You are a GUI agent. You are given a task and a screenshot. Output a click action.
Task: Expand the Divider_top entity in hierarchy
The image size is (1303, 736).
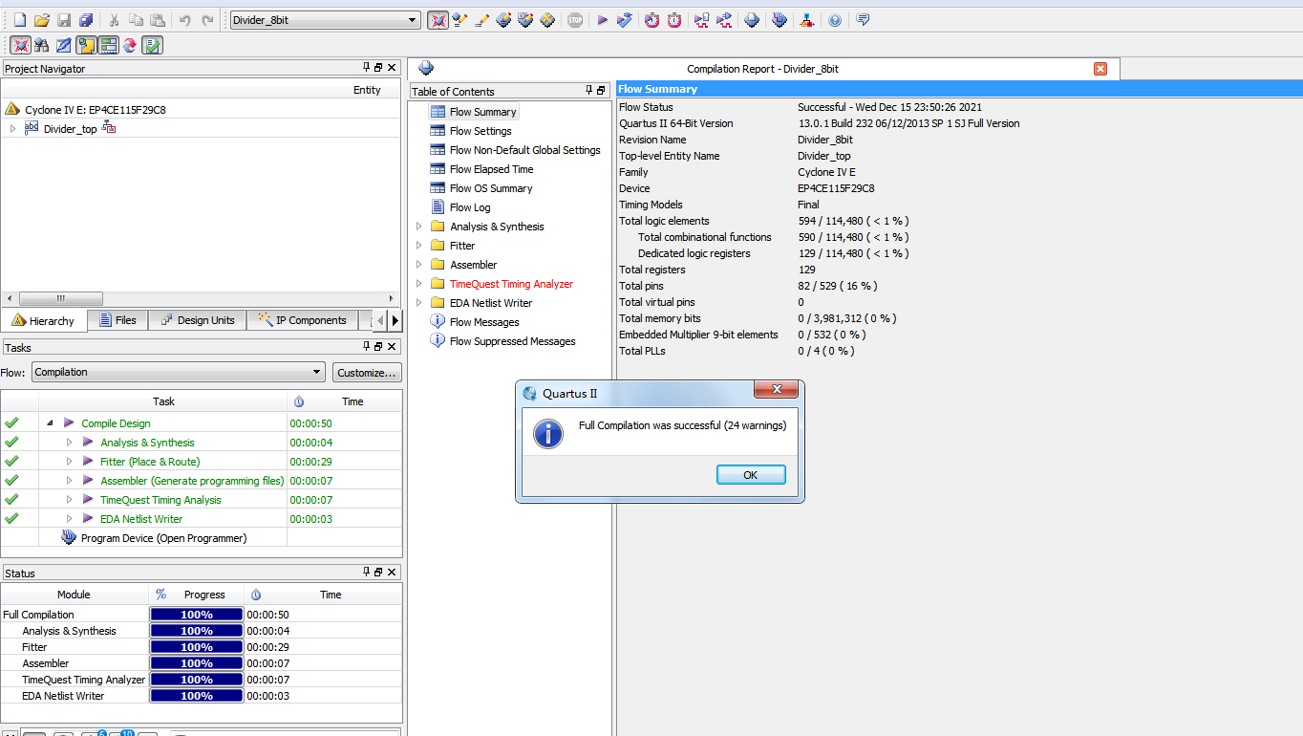click(12, 129)
